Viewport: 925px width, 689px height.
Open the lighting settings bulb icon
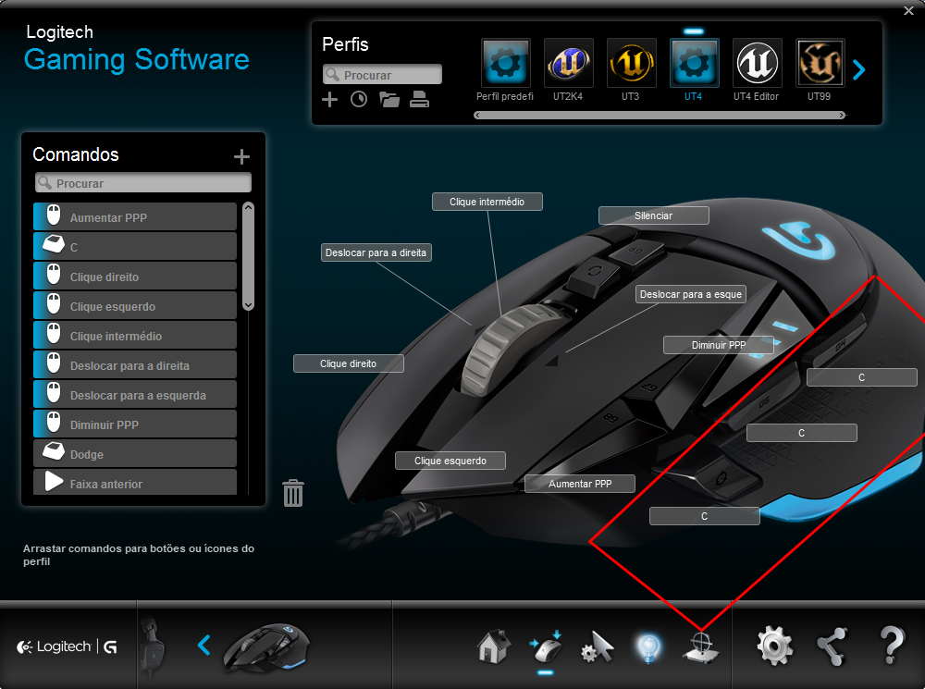pyautogui.click(x=649, y=648)
